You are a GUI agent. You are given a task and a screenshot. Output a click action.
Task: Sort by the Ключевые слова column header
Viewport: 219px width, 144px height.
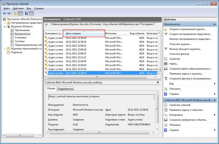[54, 34]
